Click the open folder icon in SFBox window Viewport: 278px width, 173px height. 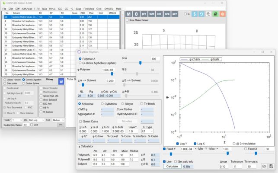coord(264,166)
